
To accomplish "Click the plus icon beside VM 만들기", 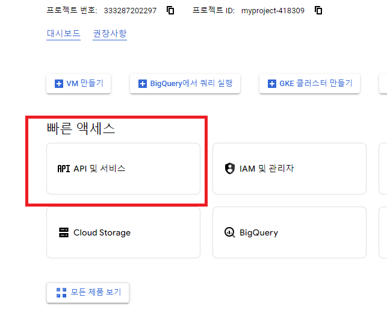I will (59, 84).
